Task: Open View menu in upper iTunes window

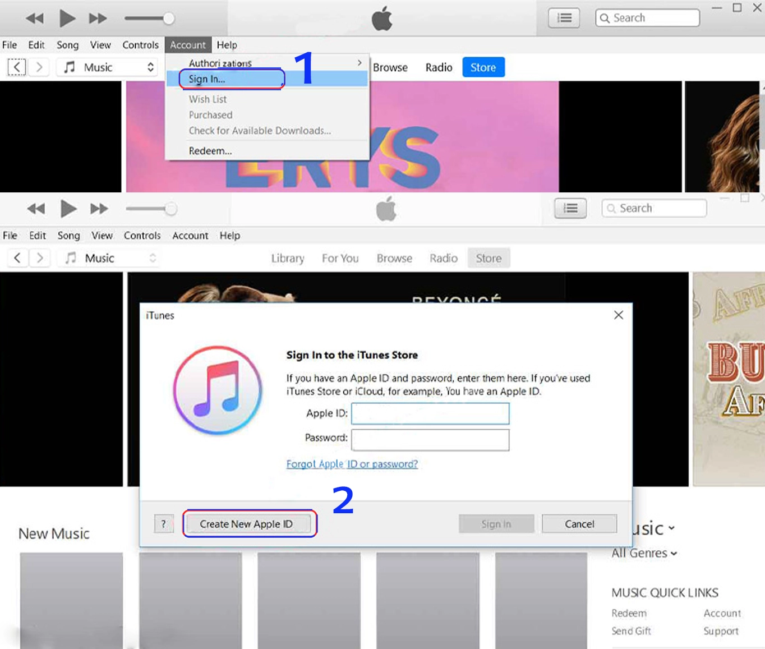Action: click(x=100, y=45)
